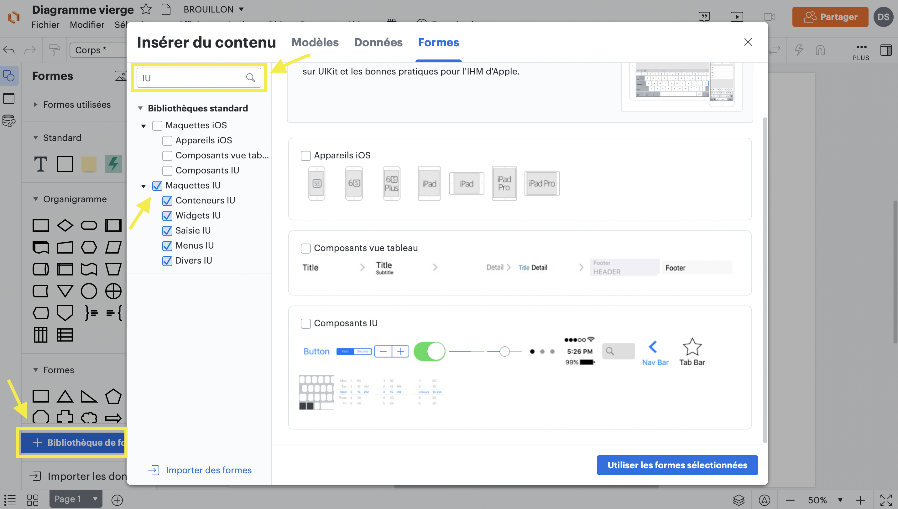Click the undo arrow icon
This screenshot has width=898, height=509.
9,50
